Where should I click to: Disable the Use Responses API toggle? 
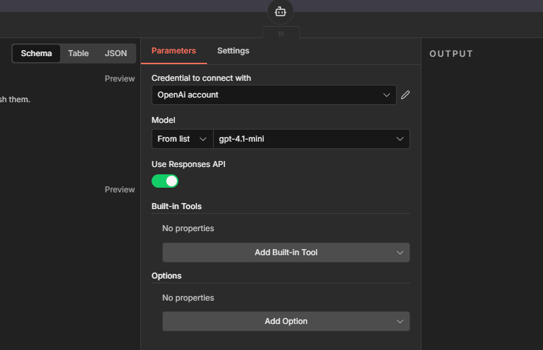[165, 181]
